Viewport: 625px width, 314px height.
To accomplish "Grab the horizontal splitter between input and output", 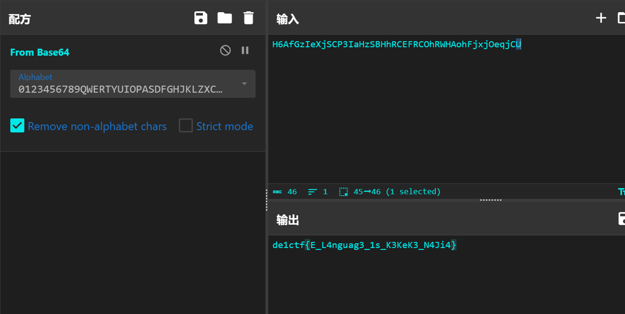I will 491,200.
